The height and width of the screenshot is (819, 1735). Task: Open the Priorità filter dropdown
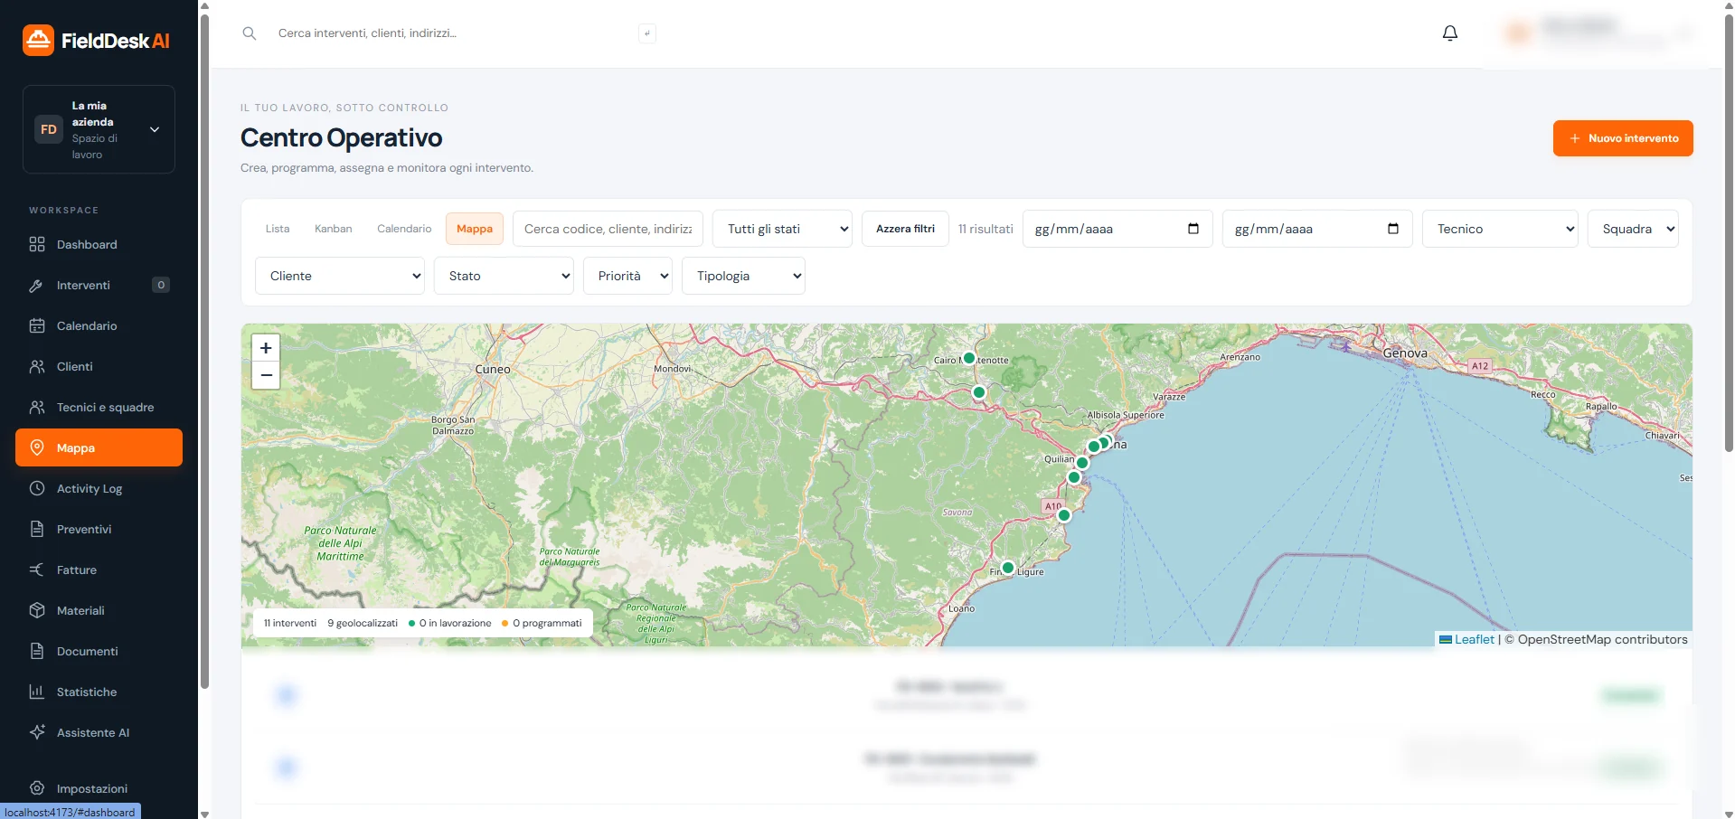(x=627, y=276)
